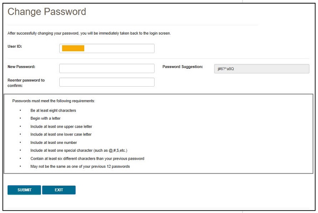Image resolution: width=318 pixels, height=213 pixels.
Task: Focus the New Password text box
Action: (x=107, y=68)
